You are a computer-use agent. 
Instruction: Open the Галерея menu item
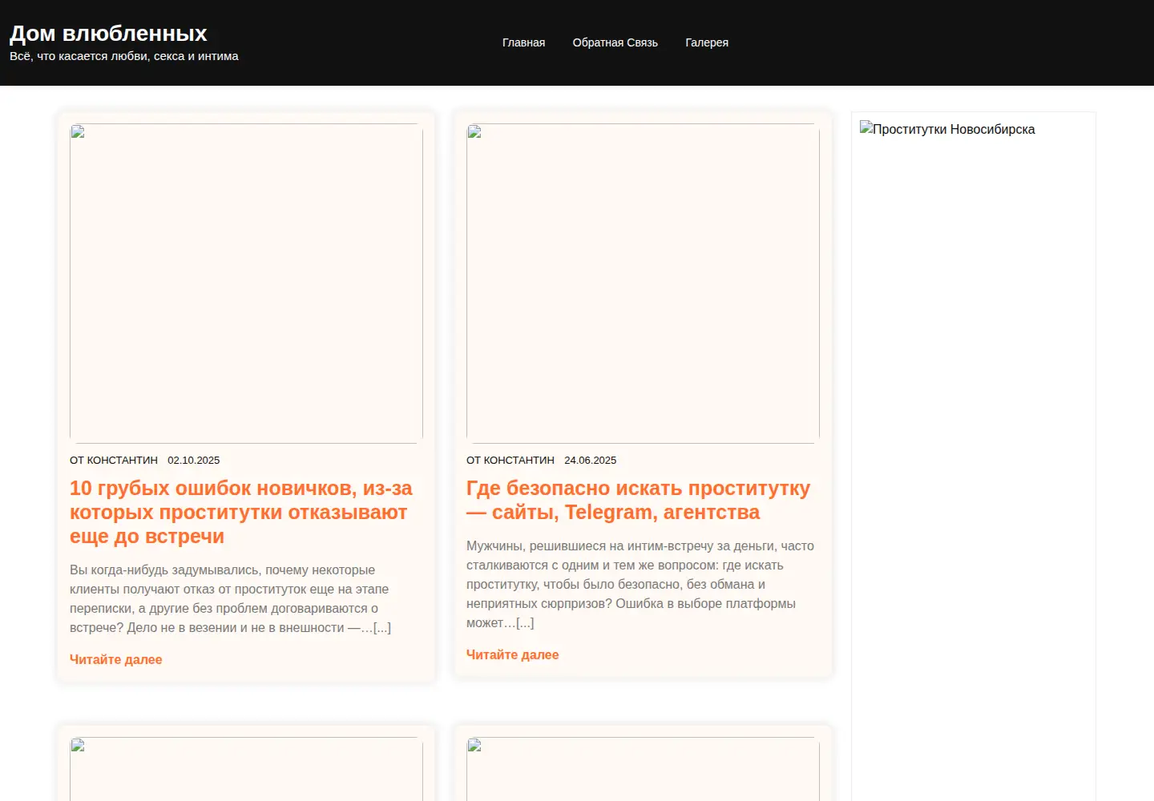707,42
